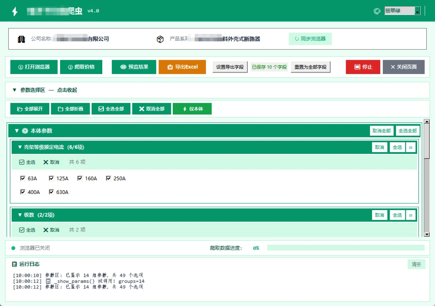Click 重置为全部字段 button
This screenshot has height=306, width=435.
[310, 67]
